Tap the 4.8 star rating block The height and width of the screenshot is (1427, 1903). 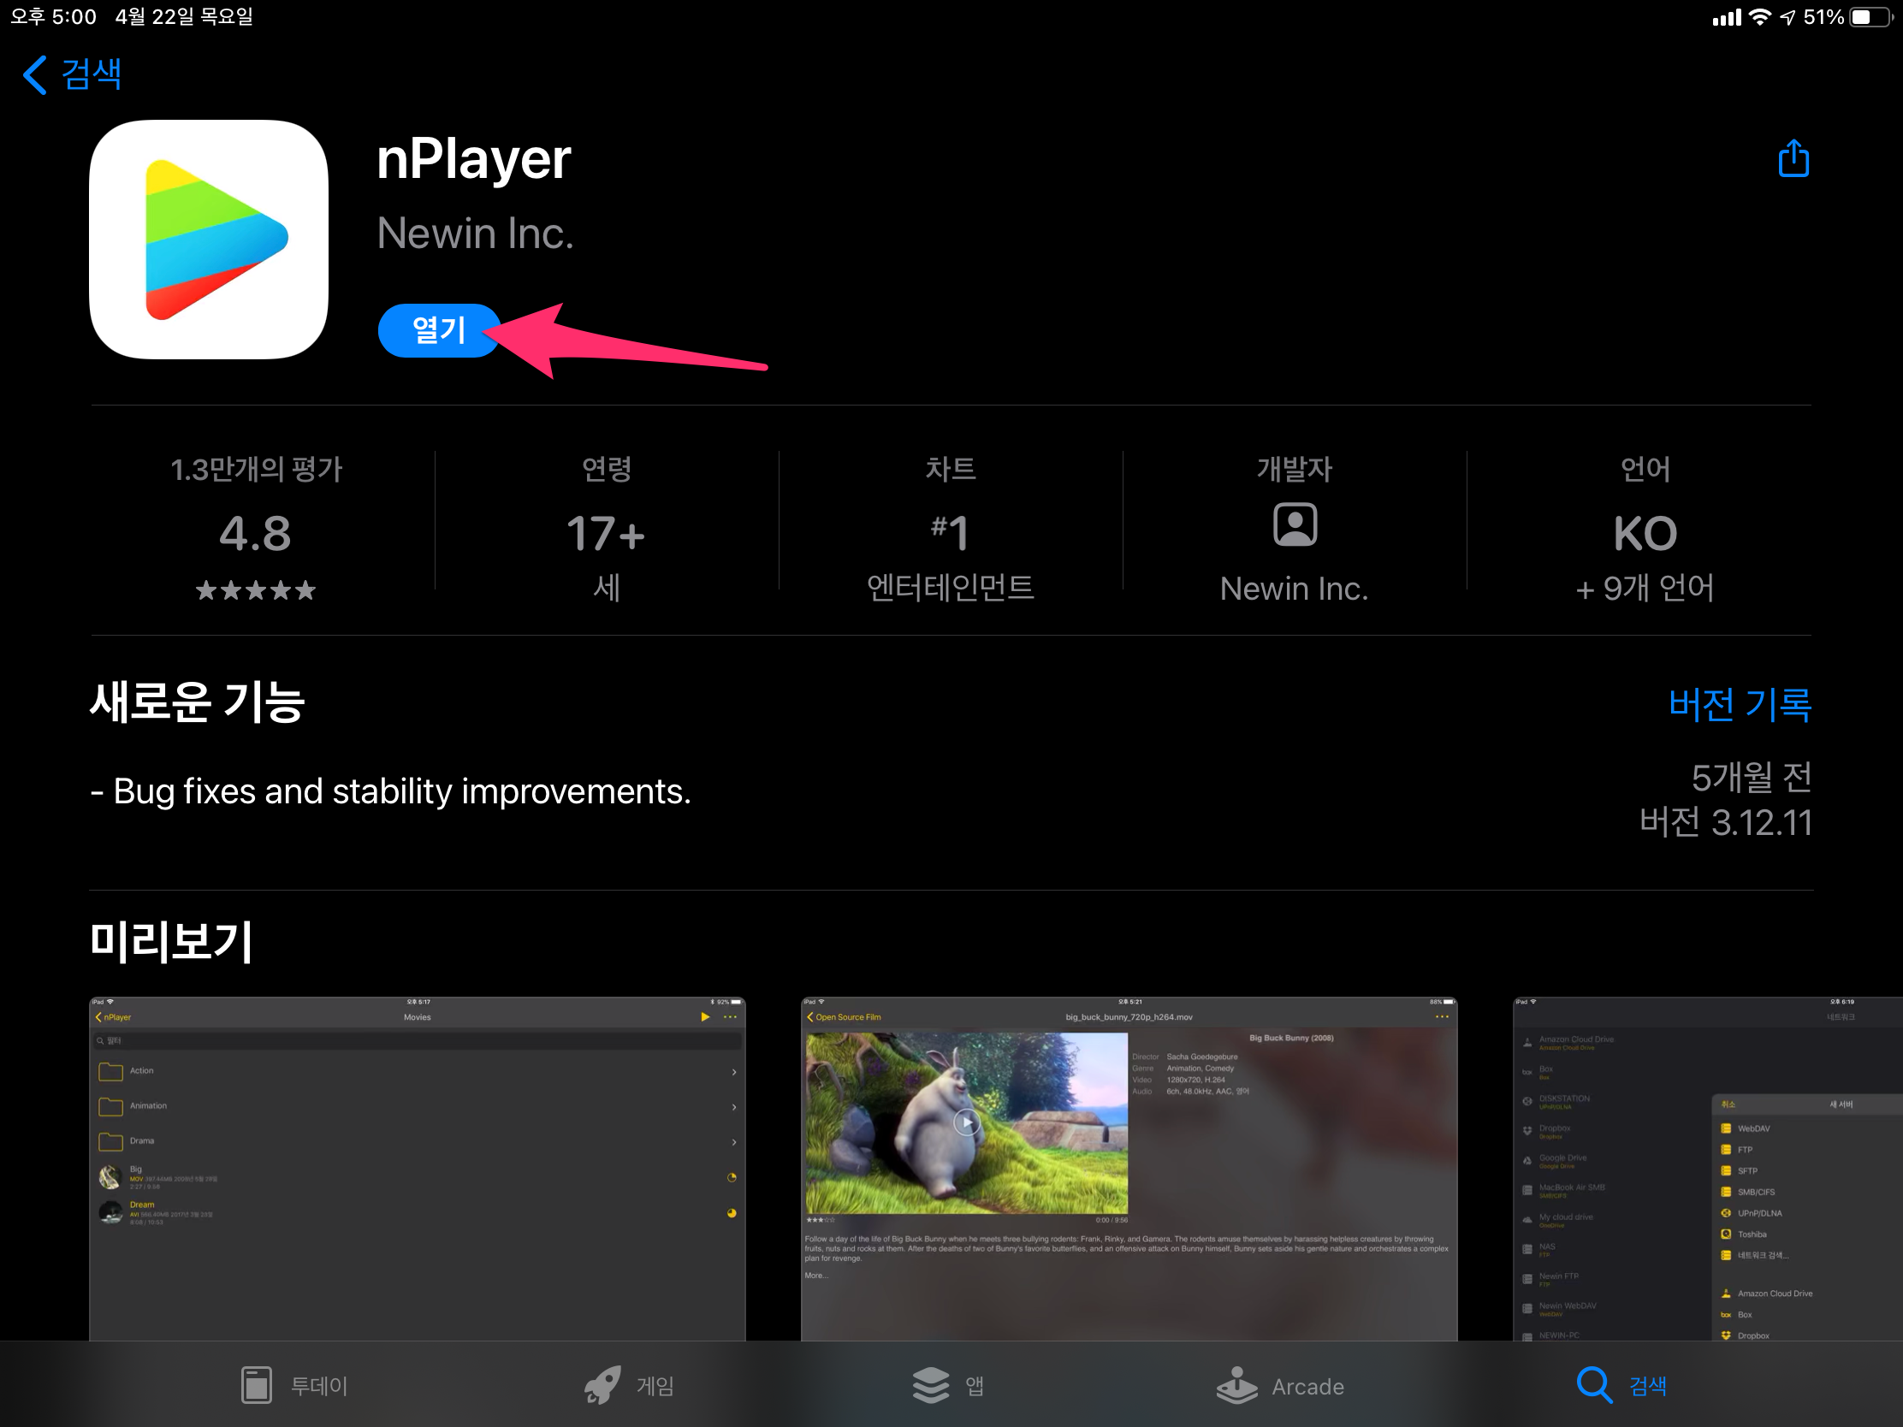[x=256, y=532]
